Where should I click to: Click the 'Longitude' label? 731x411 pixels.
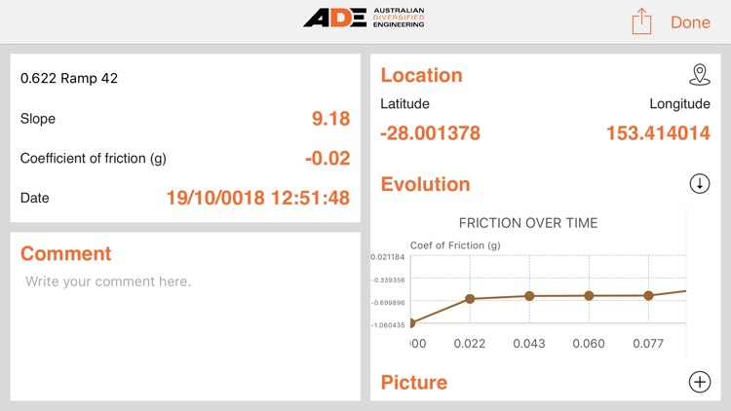click(x=679, y=104)
